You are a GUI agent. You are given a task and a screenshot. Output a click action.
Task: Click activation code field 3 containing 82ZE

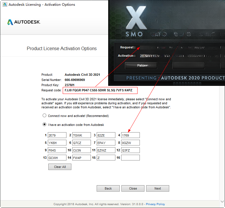point(106,135)
